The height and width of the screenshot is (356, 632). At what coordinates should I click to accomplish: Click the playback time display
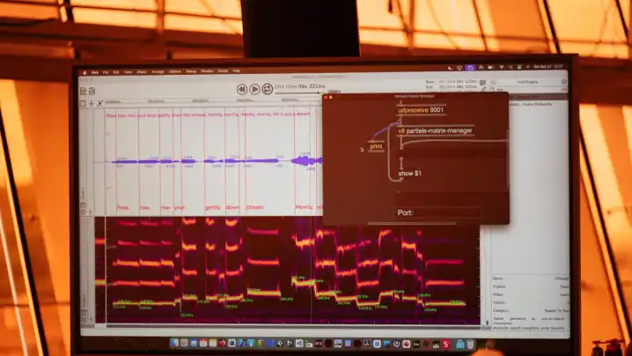[299, 87]
